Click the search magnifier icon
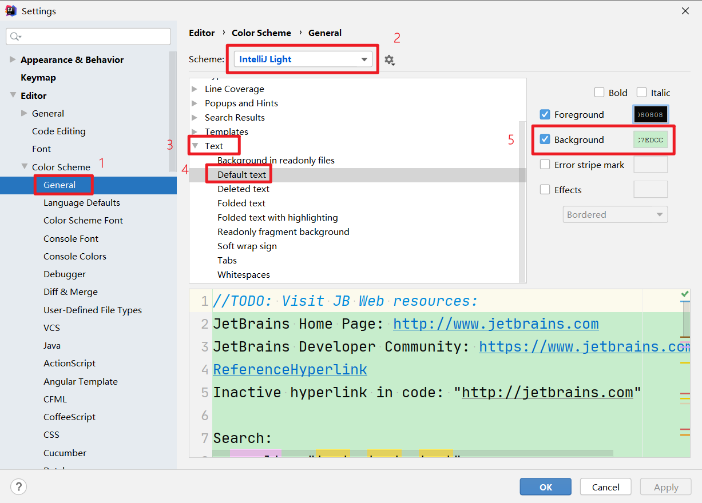Image resolution: width=702 pixels, height=503 pixels. click(x=15, y=37)
